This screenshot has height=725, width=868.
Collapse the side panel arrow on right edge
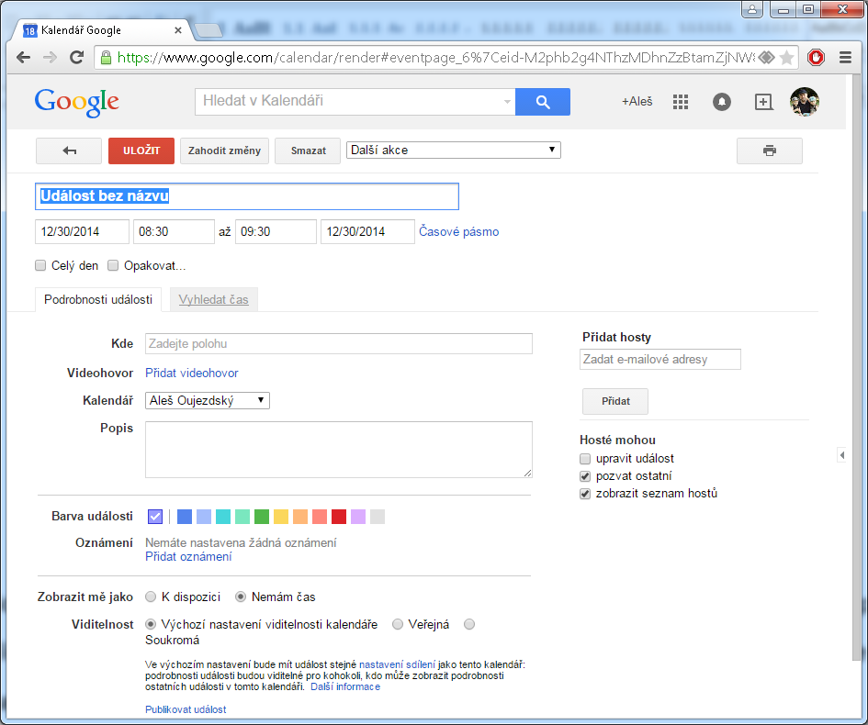point(841,455)
